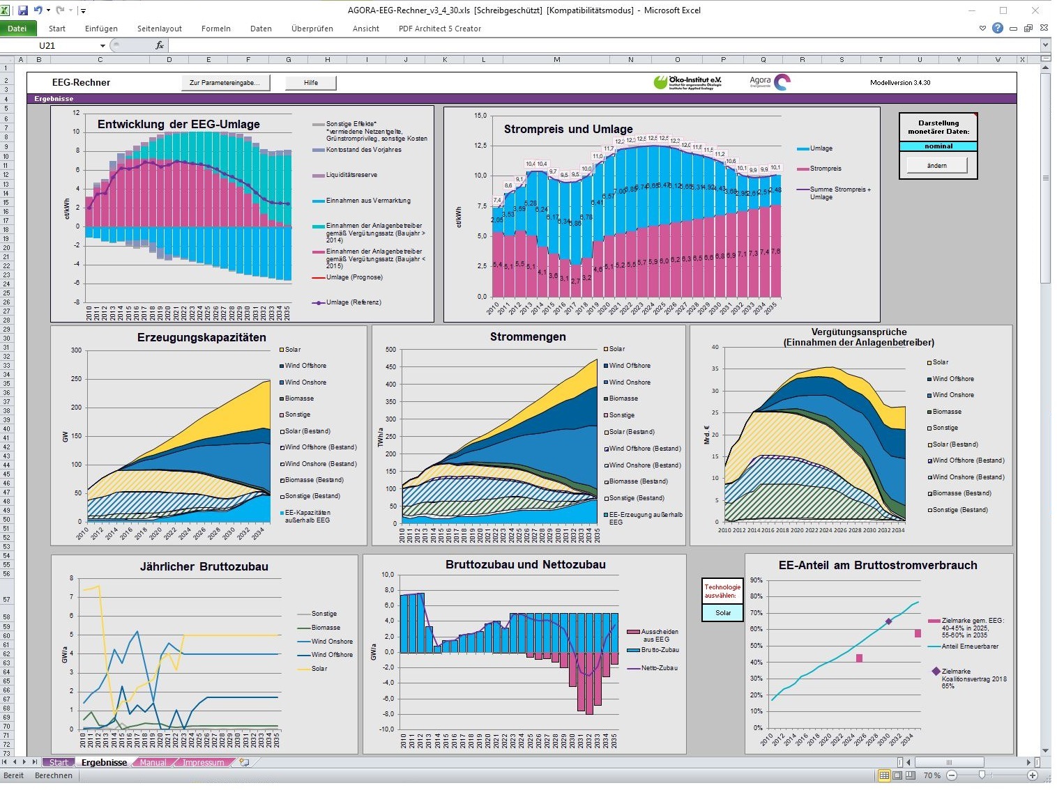Open the Insert Function fx icon
Viewport: 1057px width, 790px height.
(x=160, y=45)
